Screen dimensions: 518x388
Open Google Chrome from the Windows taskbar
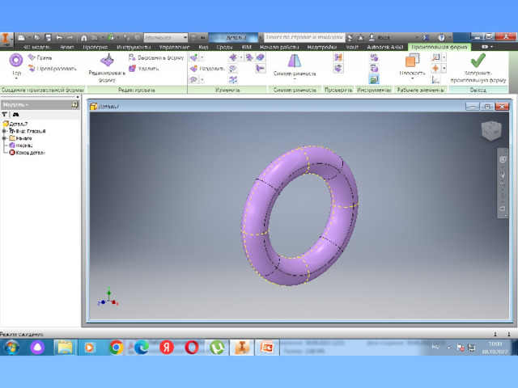click(116, 348)
